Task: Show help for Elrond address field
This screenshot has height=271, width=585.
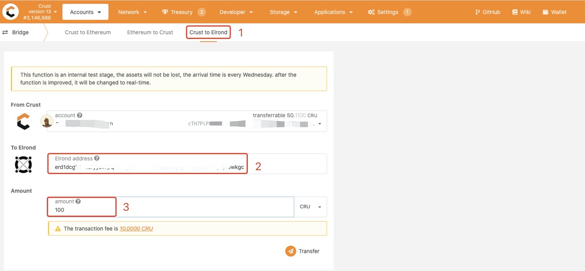Action: (x=97, y=158)
